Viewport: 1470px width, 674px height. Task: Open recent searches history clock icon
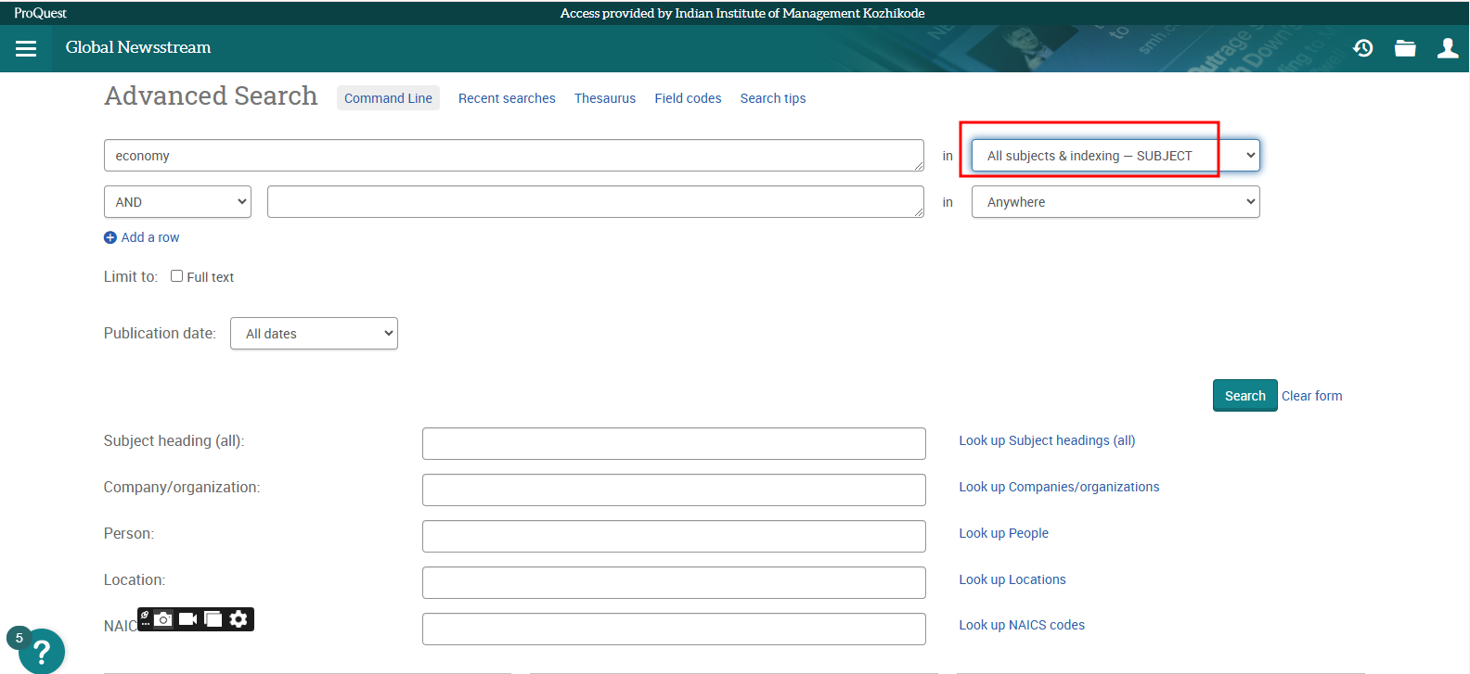(x=1362, y=48)
